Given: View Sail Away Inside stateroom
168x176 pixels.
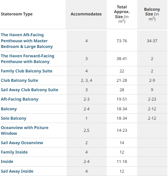Looking at the screenshot, I should pyautogui.click(x=17, y=171).
